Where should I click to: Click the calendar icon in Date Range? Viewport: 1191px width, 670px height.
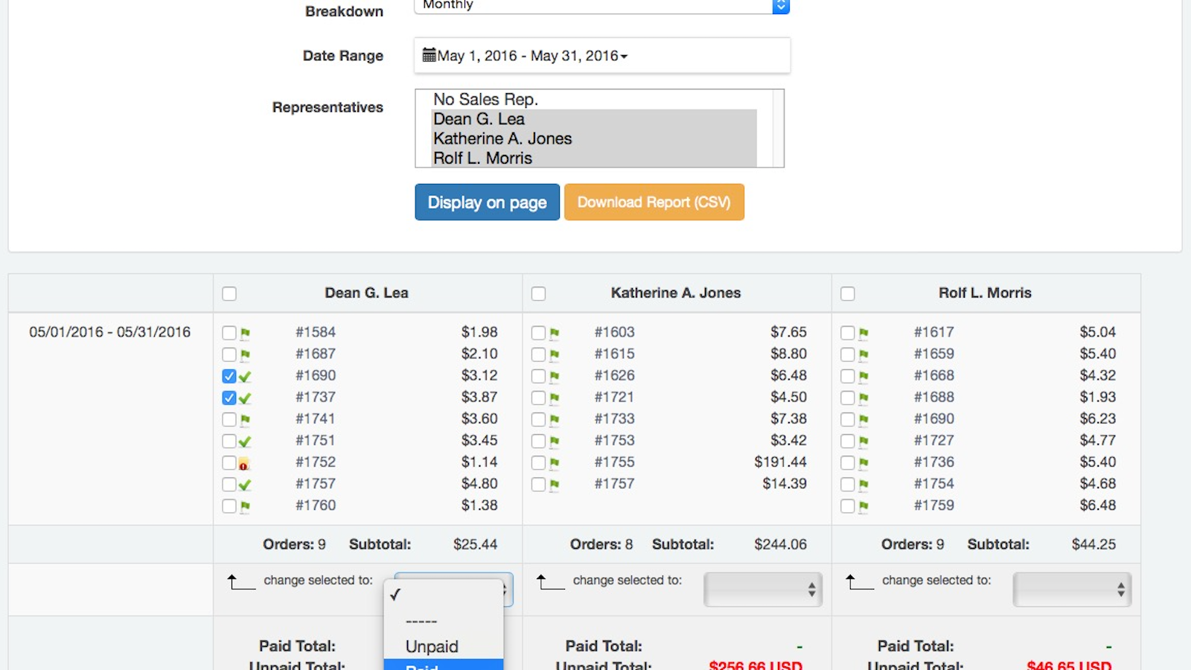click(429, 55)
